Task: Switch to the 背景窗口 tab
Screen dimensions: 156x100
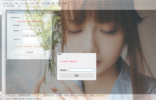Action: [60, 95]
